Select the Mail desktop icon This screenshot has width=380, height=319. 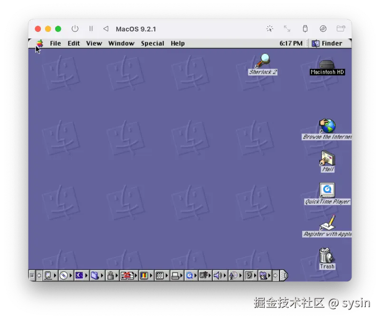[x=328, y=161]
